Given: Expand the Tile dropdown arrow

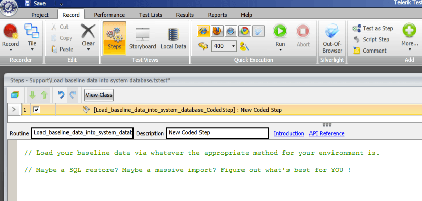Looking at the screenshot, I should (32, 49).
